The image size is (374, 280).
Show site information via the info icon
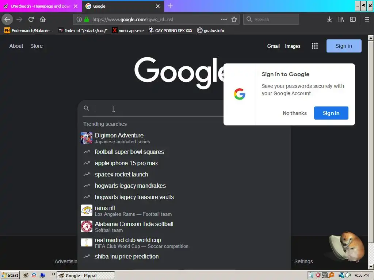(x=79, y=20)
